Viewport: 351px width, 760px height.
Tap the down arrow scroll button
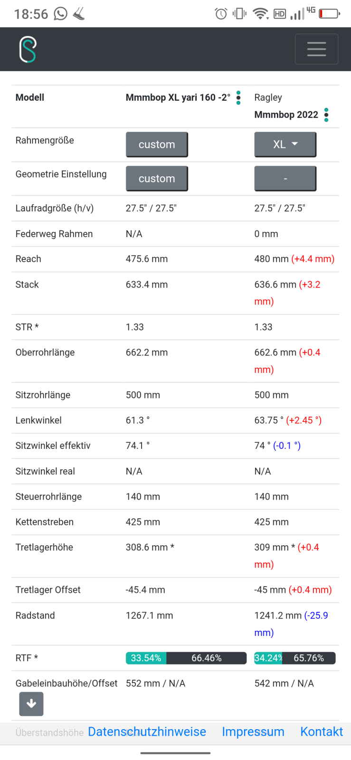click(31, 703)
